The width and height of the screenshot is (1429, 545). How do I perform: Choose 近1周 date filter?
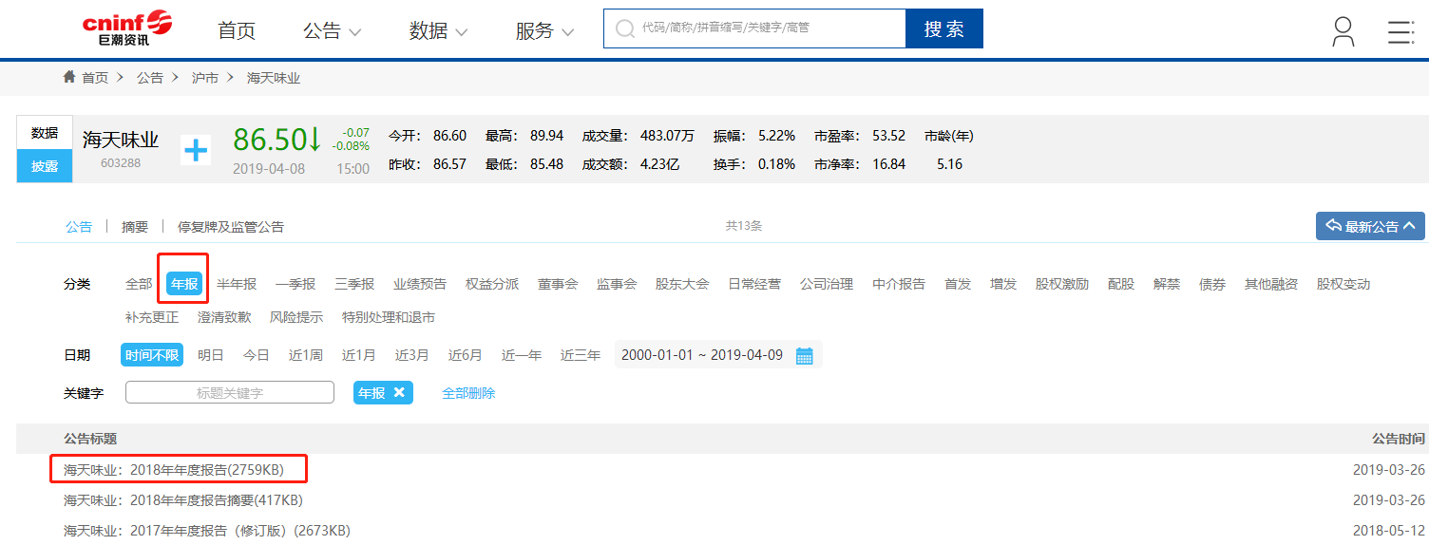[x=306, y=355]
